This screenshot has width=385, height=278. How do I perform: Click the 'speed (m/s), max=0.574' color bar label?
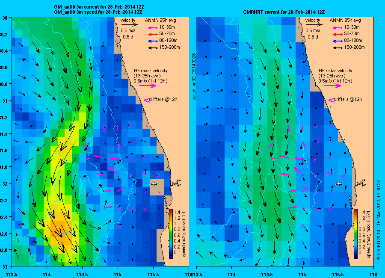(369, 234)
